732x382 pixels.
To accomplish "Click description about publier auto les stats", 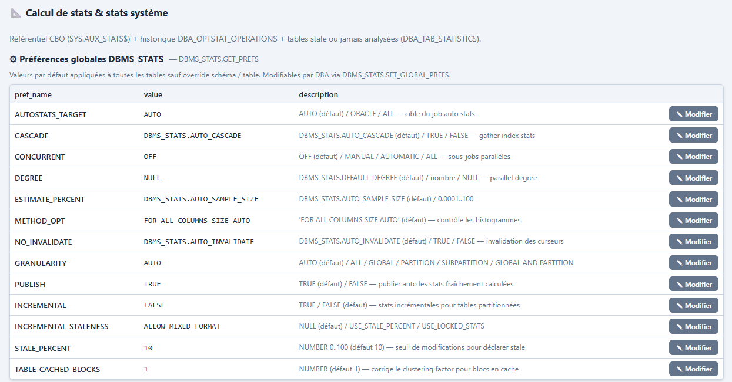I will (406, 284).
